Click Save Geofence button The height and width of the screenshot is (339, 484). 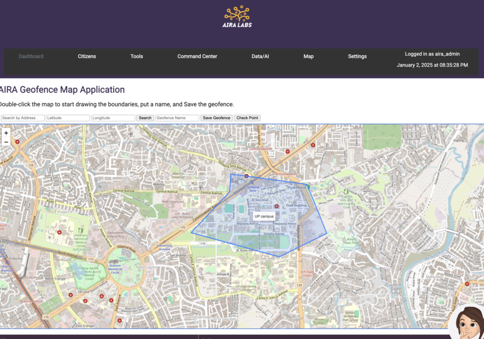(x=216, y=118)
